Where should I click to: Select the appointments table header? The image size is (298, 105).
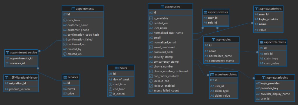click(83, 9)
